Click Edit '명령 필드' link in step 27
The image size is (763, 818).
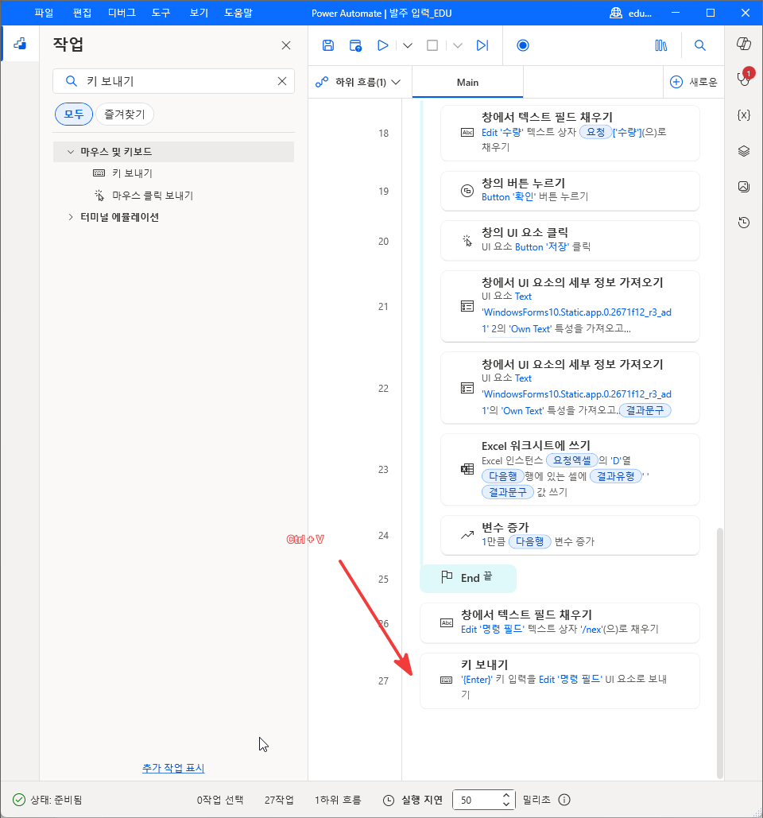coord(570,679)
